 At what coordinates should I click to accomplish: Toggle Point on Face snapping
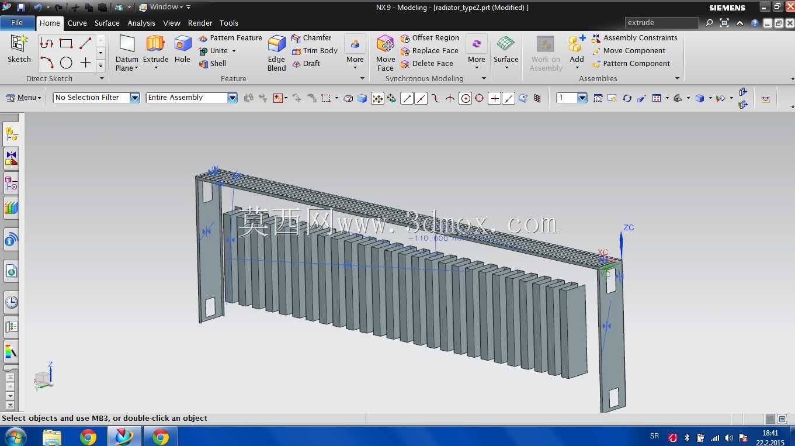click(x=523, y=98)
